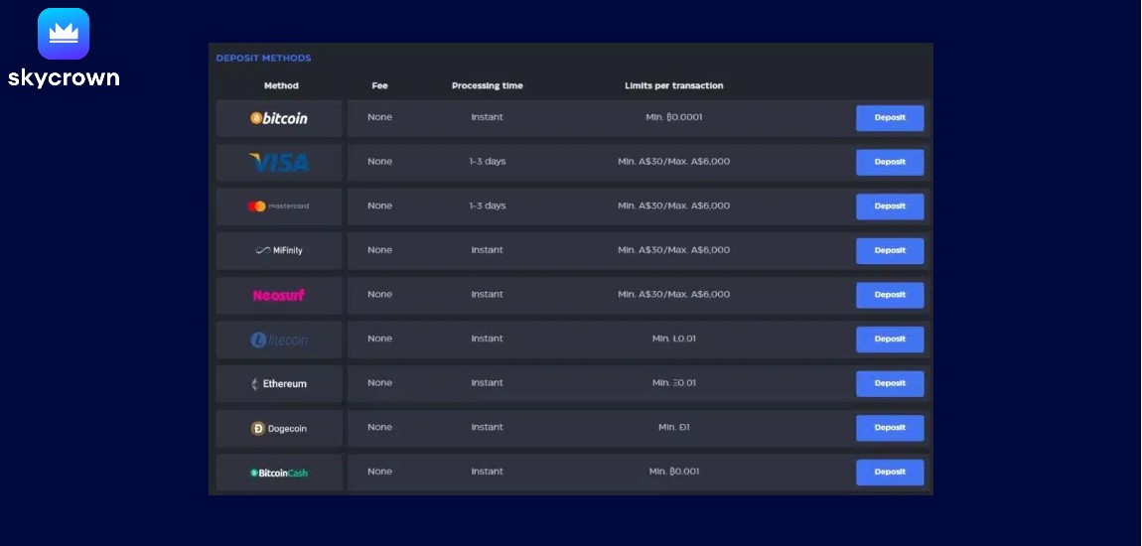
Task: Select the Bitcoin method logo
Action: click(x=279, y=118)
